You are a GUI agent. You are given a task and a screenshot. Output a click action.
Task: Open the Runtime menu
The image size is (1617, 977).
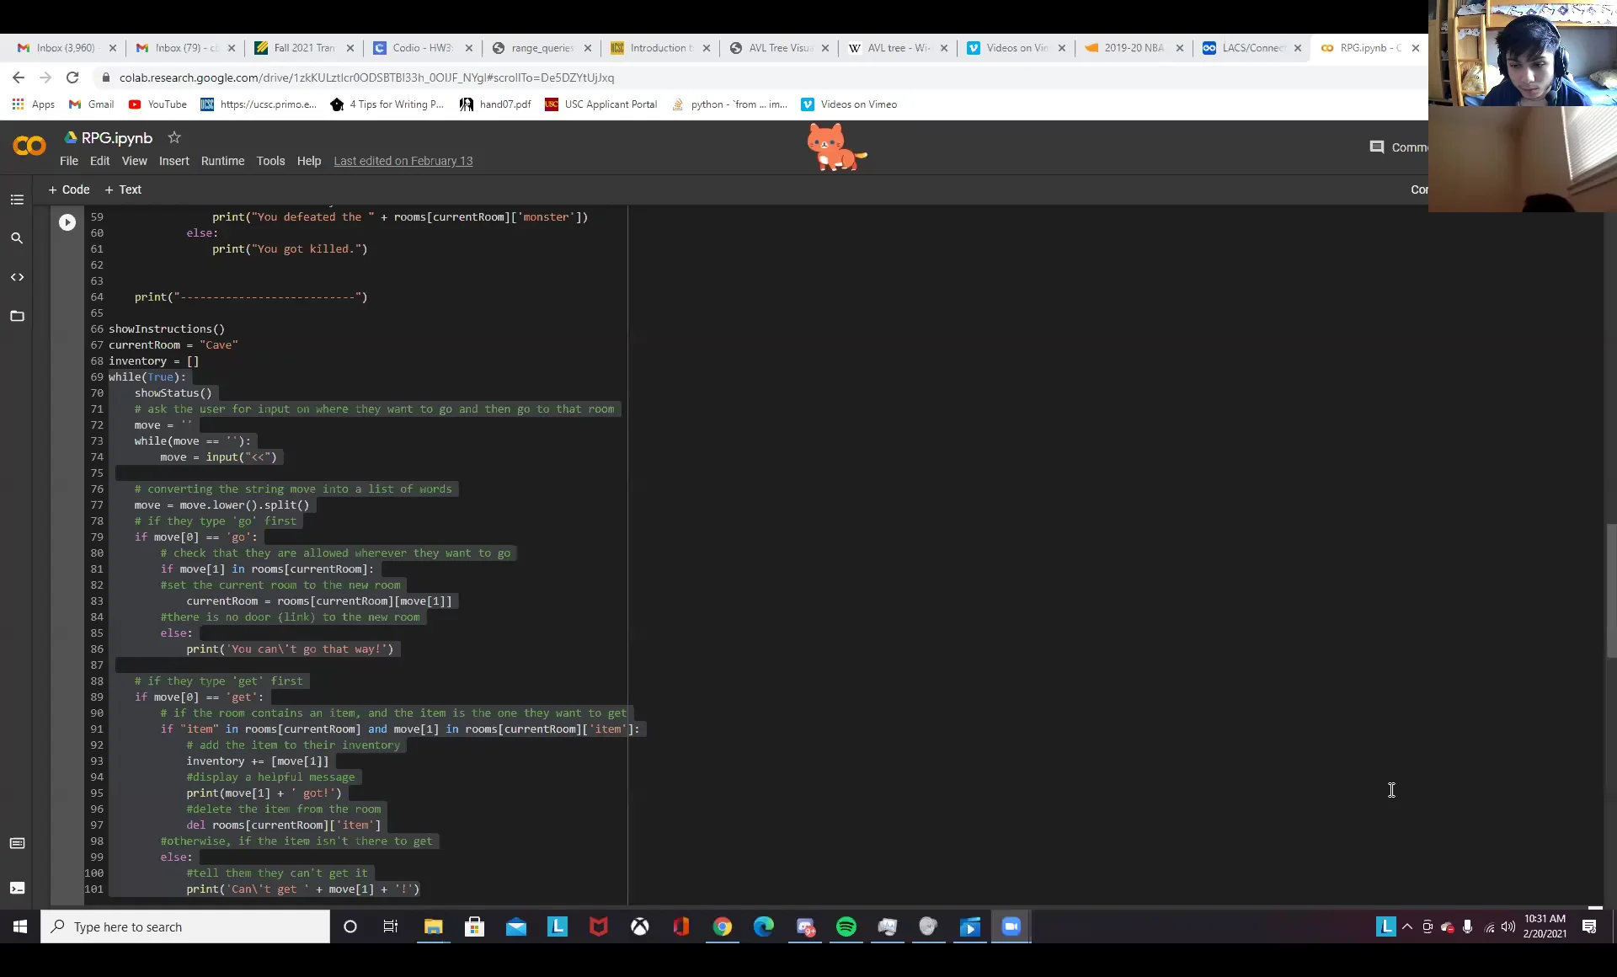pos(222,161)
